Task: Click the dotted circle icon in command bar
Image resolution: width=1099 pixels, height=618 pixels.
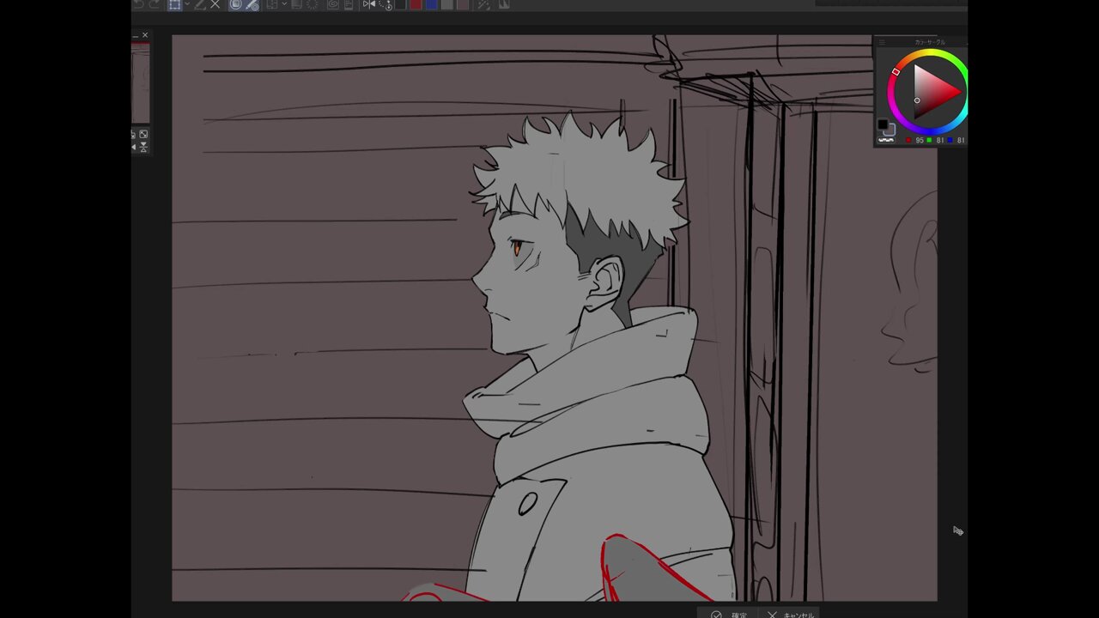Action: [313, 4]
